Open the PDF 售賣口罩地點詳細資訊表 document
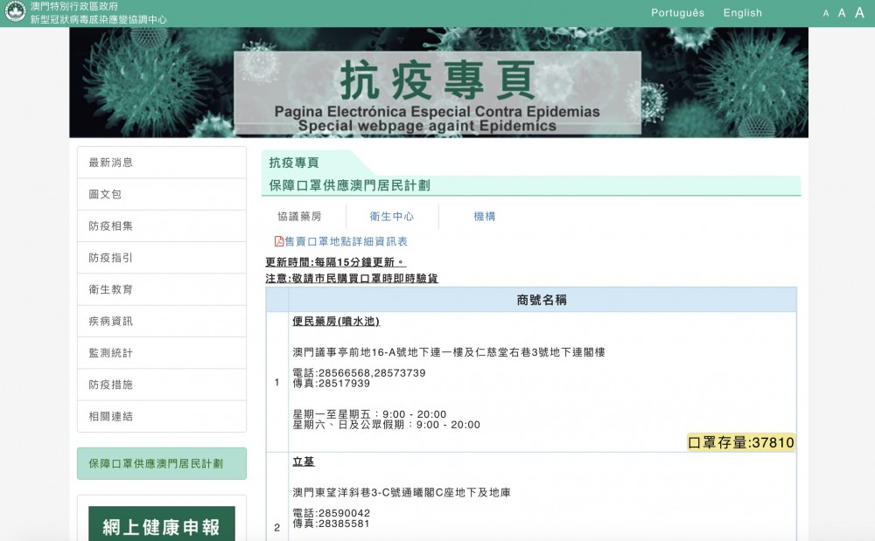 click(341, 242)
